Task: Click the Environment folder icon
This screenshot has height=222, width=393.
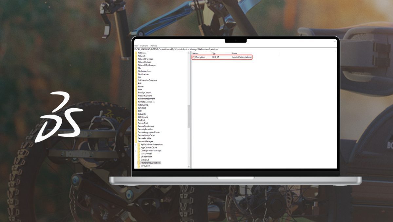Action: (139, 157)
